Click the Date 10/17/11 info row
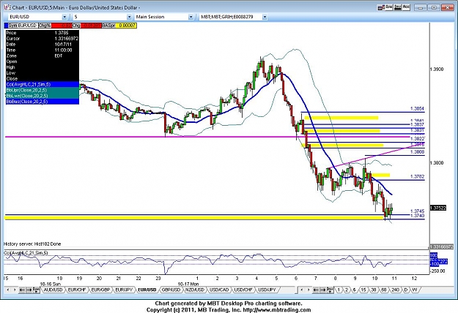Screen dimensions: 458x313 tap(43, 45)
